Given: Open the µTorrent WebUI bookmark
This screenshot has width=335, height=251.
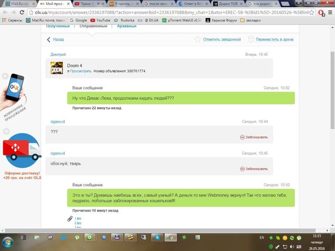Looking at the screenshot, I should (x=182, y=20).
